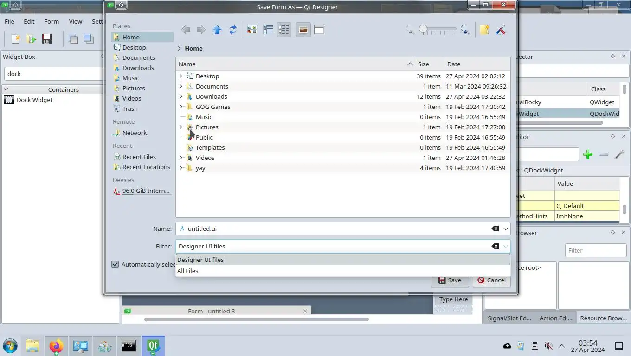The image size is (631, 356).
Task: Open the file dialog options wrench
Action: (501, 30)
